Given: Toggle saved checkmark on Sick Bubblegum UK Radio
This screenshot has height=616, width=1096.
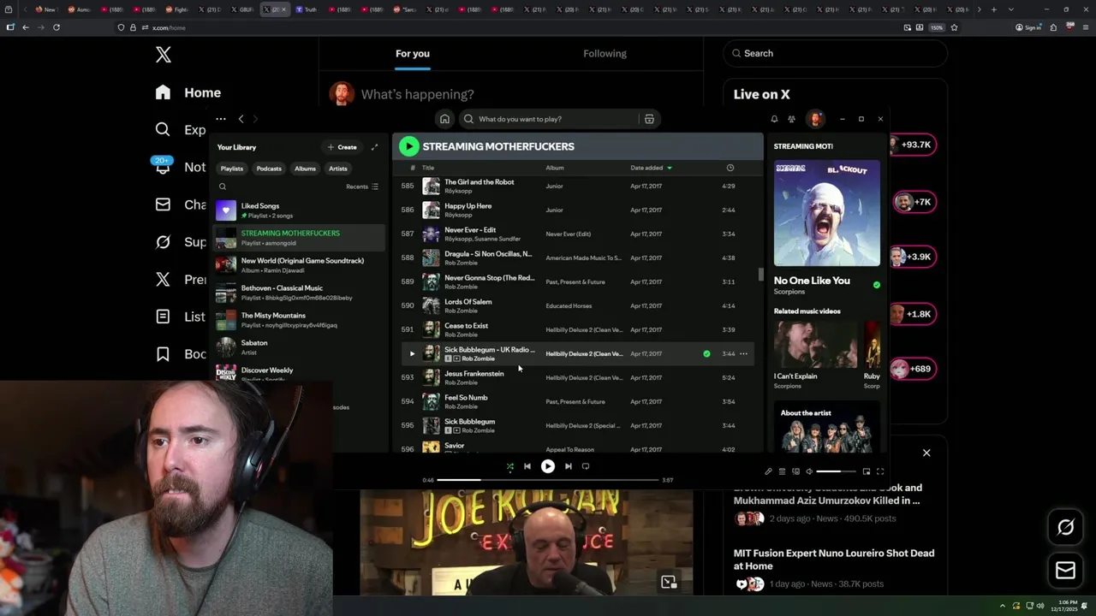Looking at the screenshot, I should click(x=706, y=353).
